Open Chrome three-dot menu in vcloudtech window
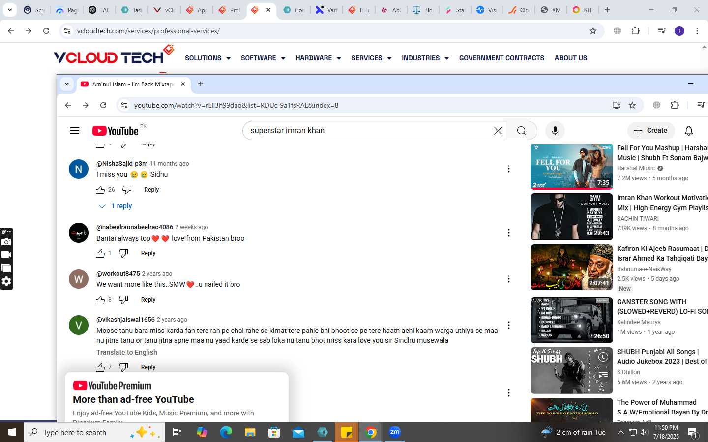708x442 pixels. point(697,31)
